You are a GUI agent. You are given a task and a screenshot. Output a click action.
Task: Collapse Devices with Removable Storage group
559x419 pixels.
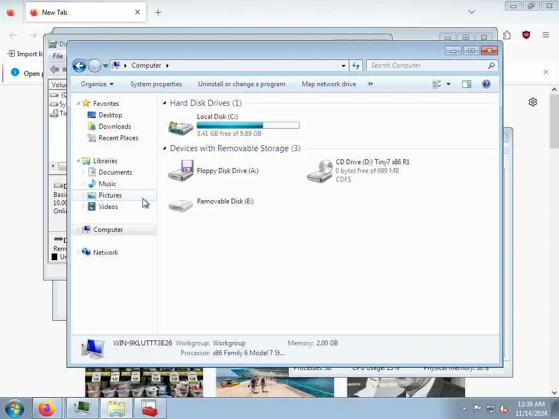tap(164, 148)
